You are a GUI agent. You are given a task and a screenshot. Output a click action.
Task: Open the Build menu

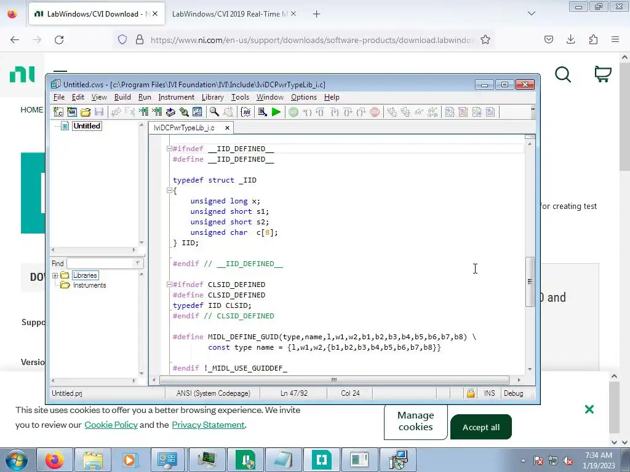click(x=122, y=97)
